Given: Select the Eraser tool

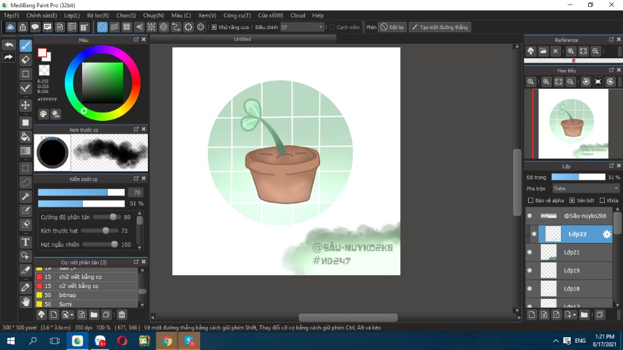Looking at the screenshot, I should pyautogui.click(x=26, y=60).
